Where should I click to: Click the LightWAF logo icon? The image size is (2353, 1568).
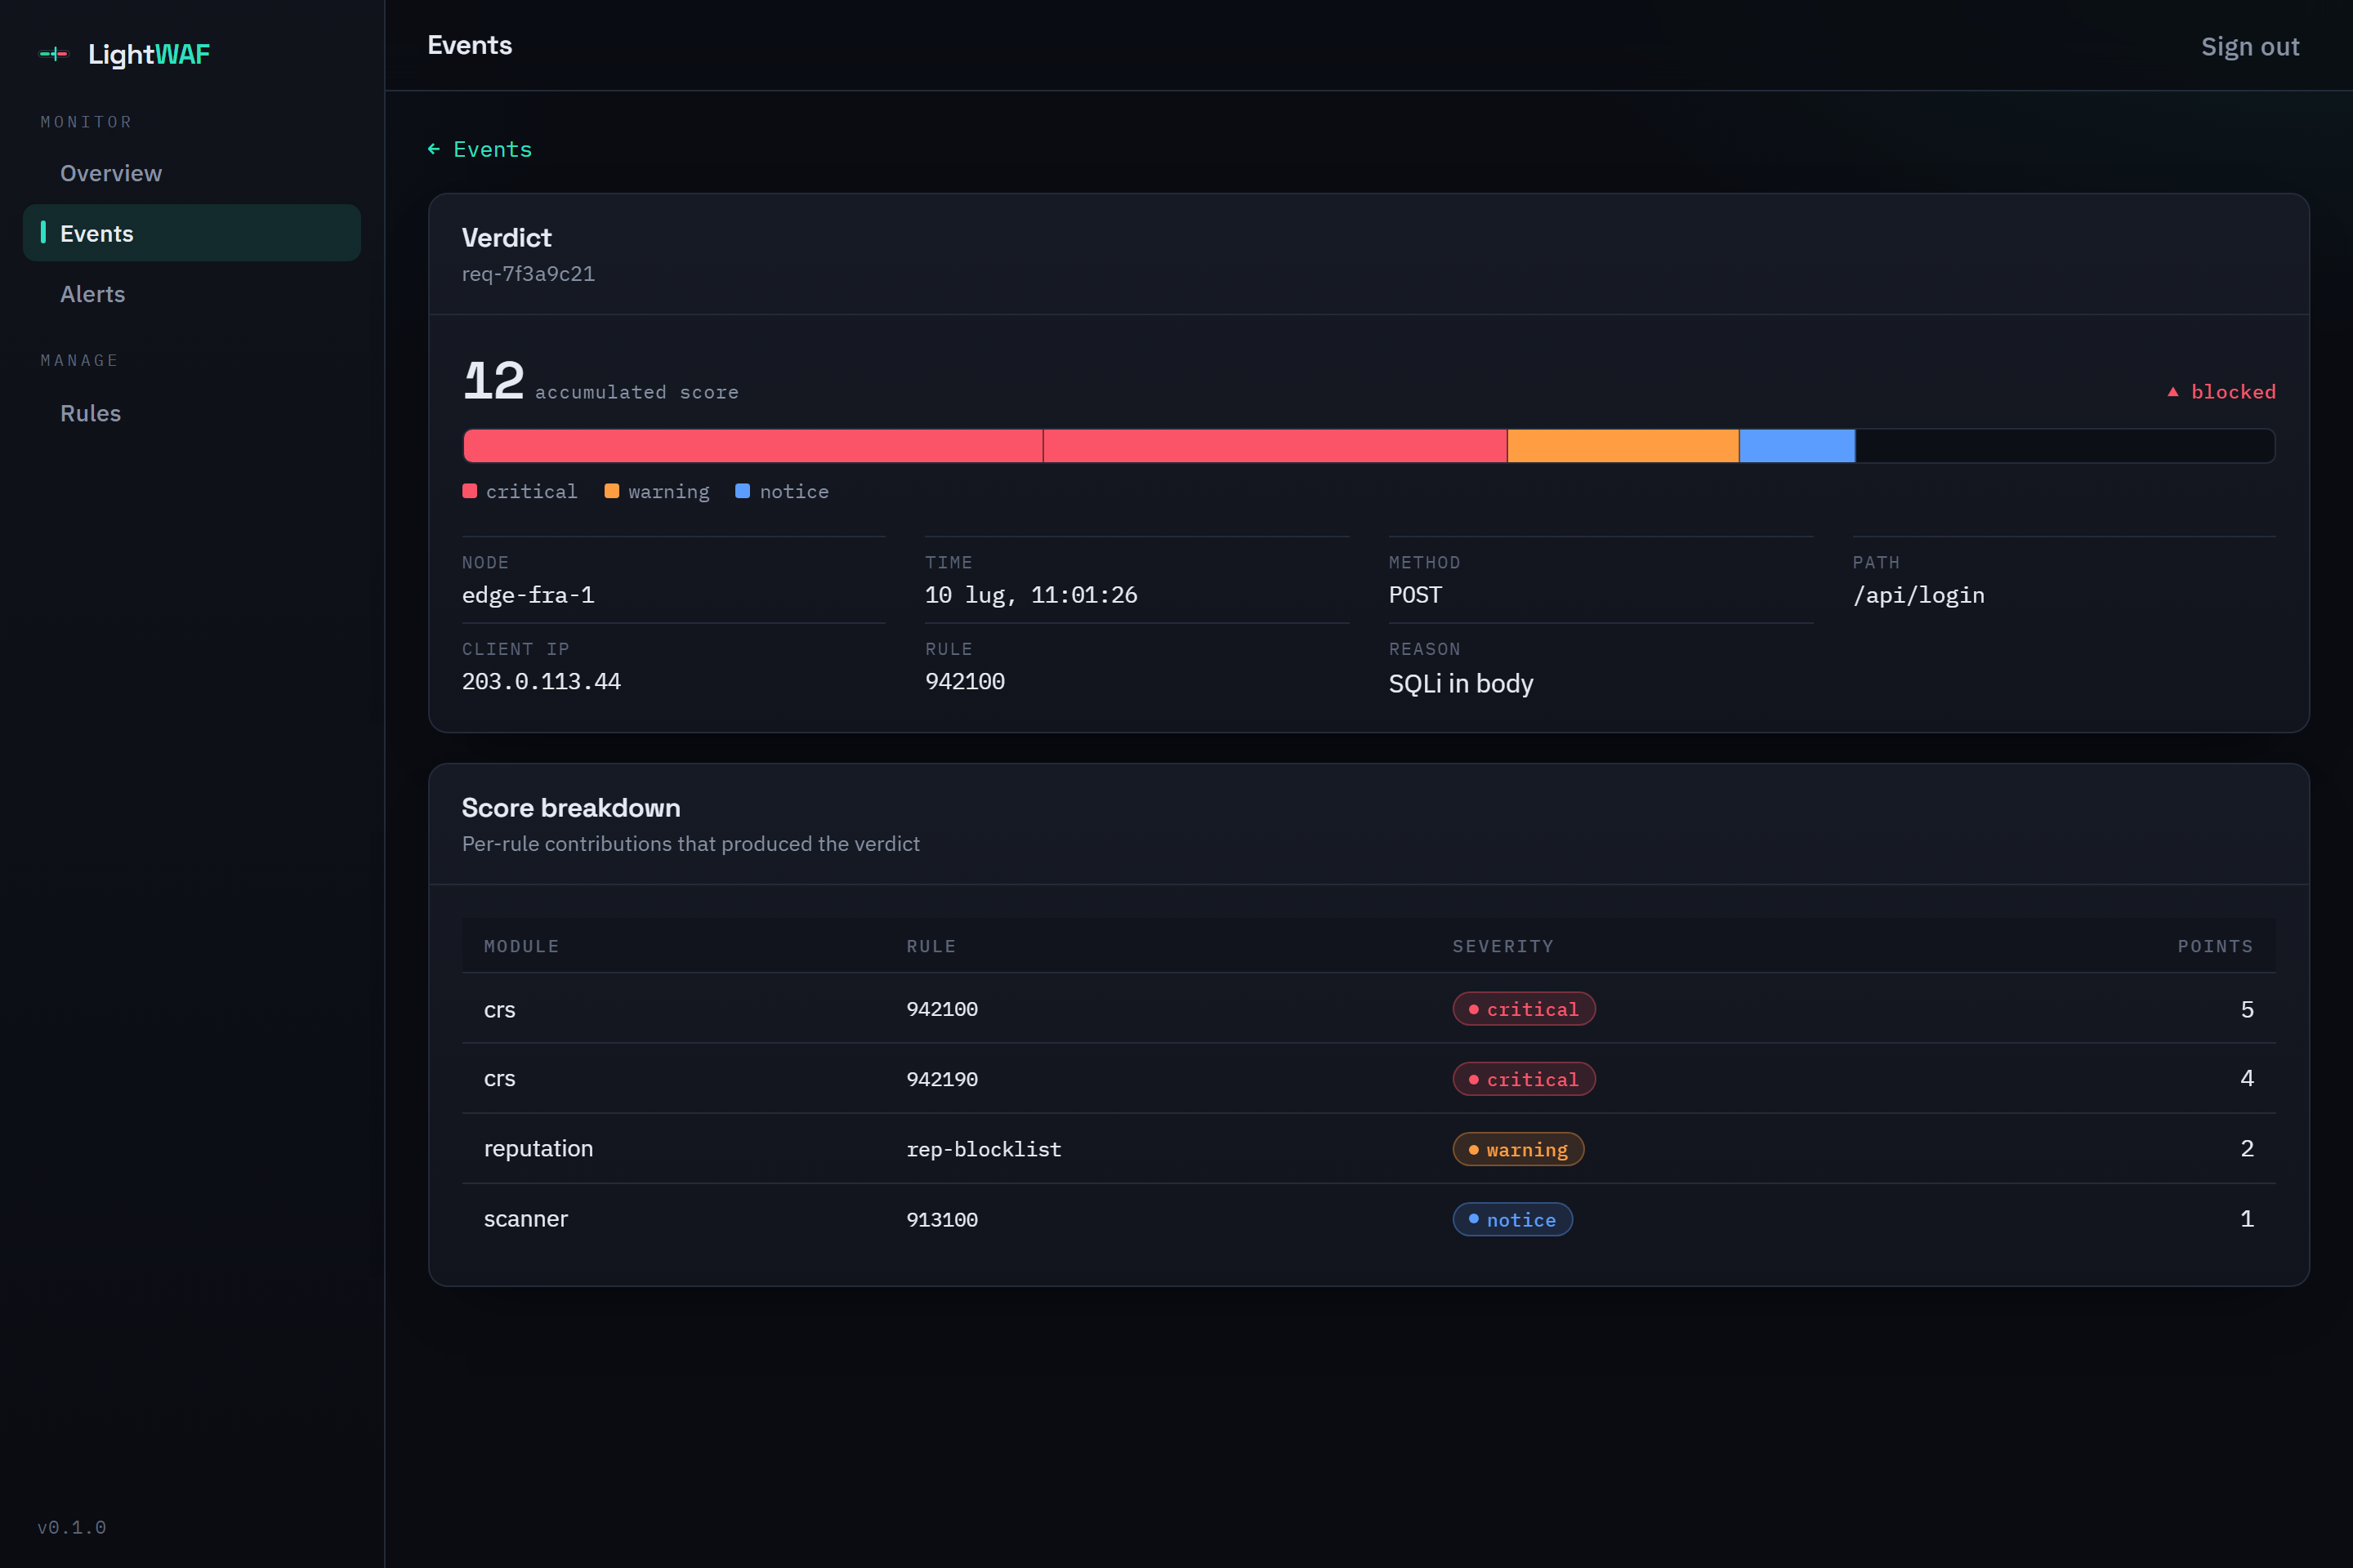point(54,54)
